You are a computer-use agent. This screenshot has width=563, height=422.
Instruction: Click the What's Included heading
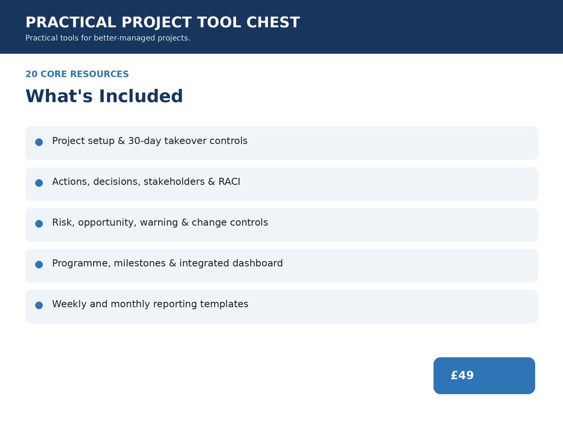tap(104, 96)
